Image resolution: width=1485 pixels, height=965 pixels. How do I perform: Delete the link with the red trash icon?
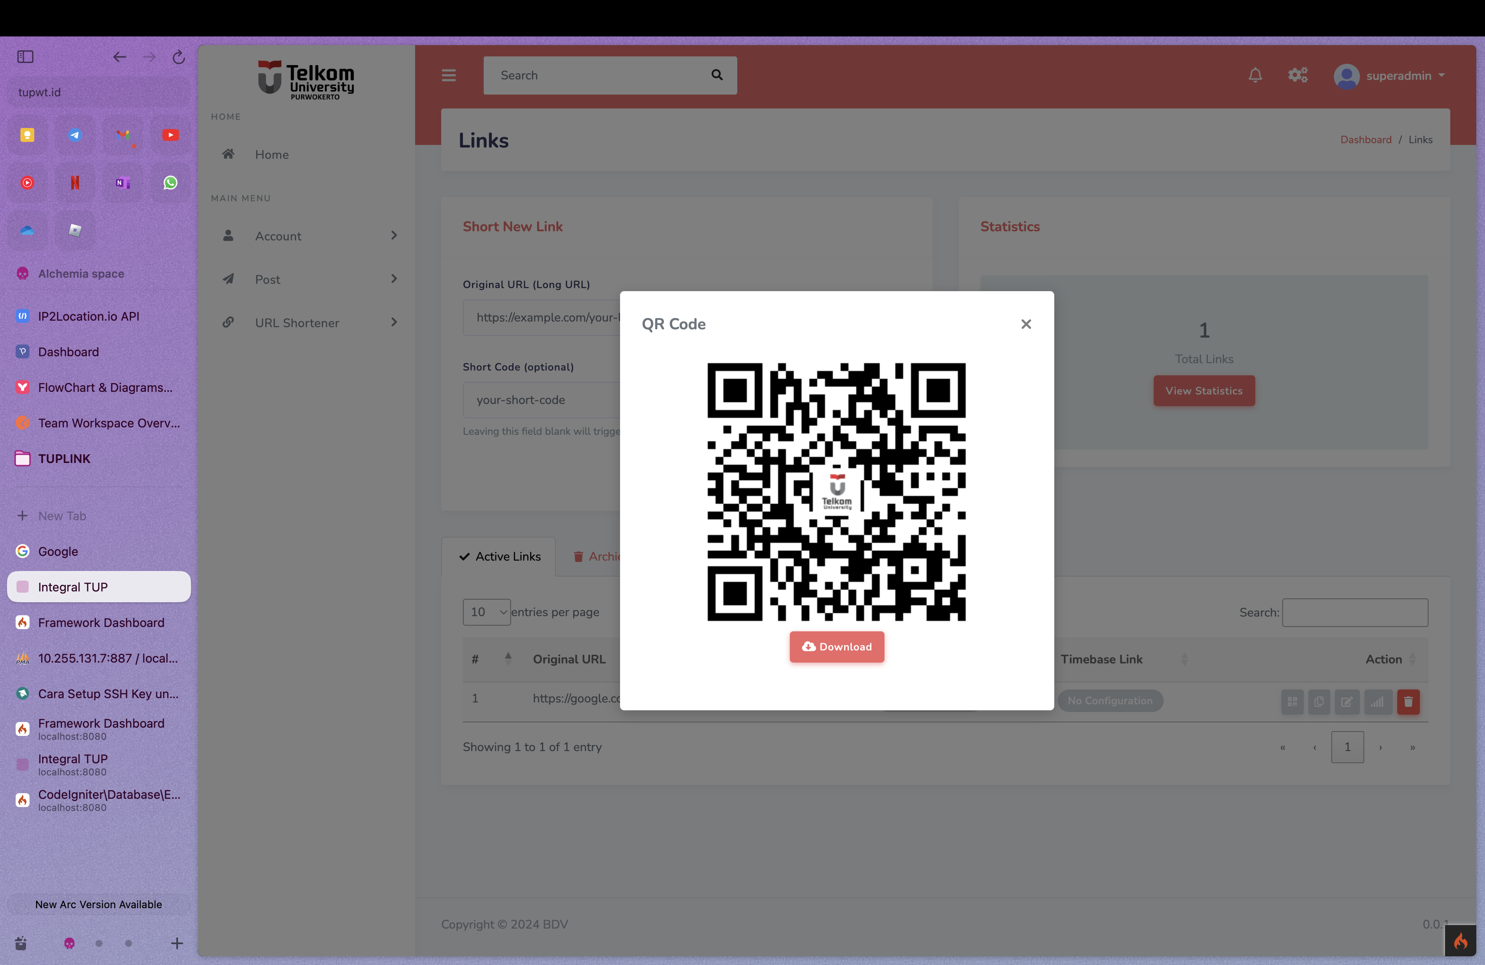(x=1409, y=702)
